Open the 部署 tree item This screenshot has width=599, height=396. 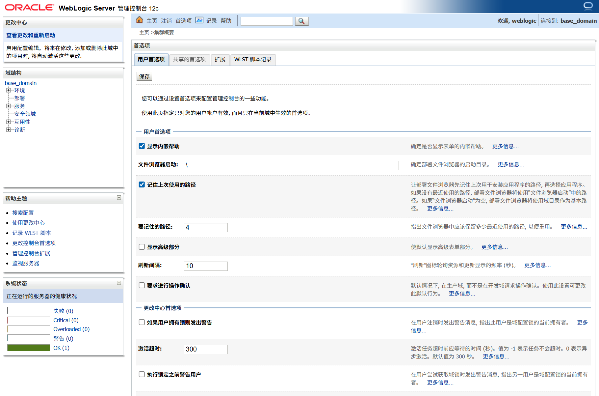coord(19,98)
